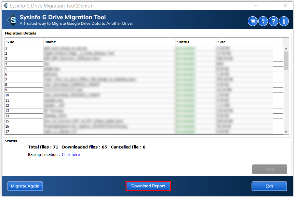Select row with serial number 10

point(144,95)
